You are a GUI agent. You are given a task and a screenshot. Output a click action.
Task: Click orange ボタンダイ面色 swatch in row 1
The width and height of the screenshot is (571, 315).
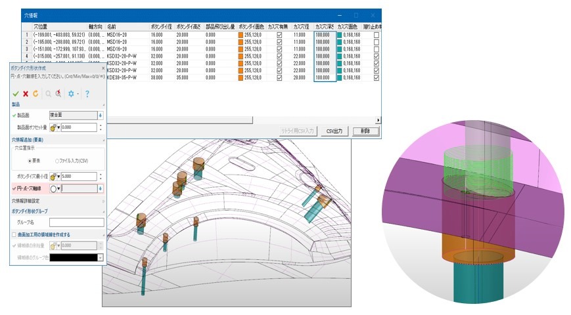pyautogui.click(x=241, y=34)
